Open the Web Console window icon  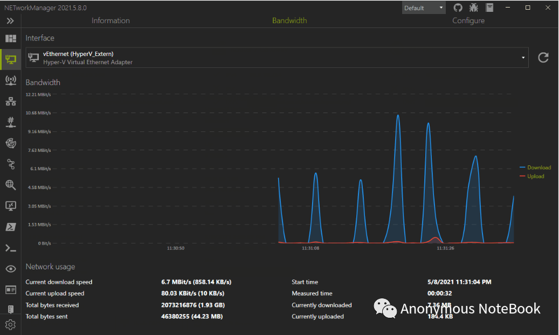11,290
